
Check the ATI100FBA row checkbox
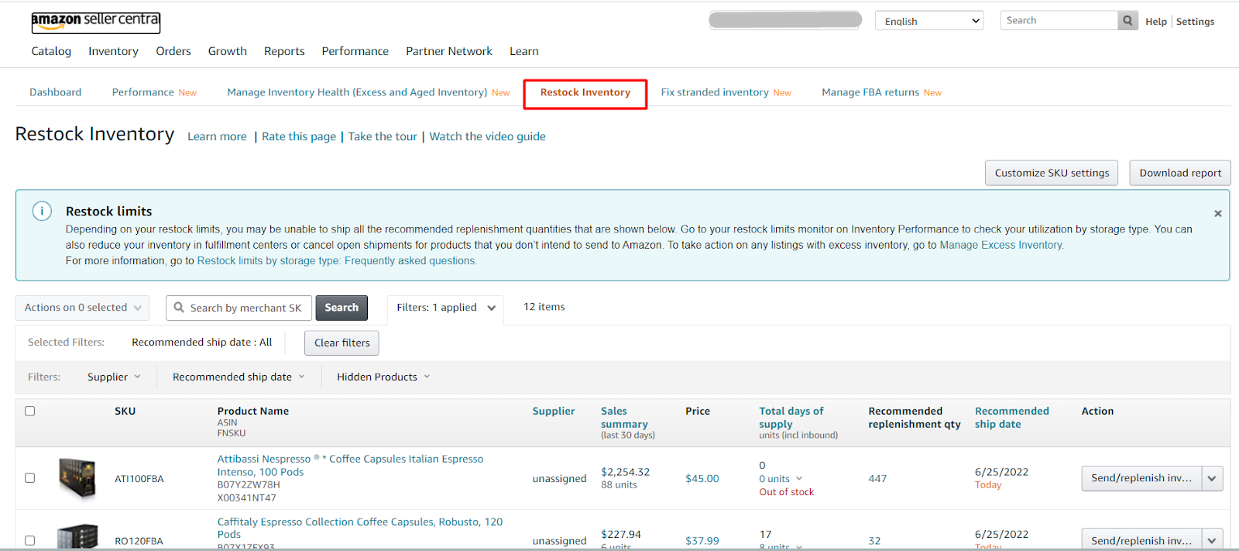point(30,478)
